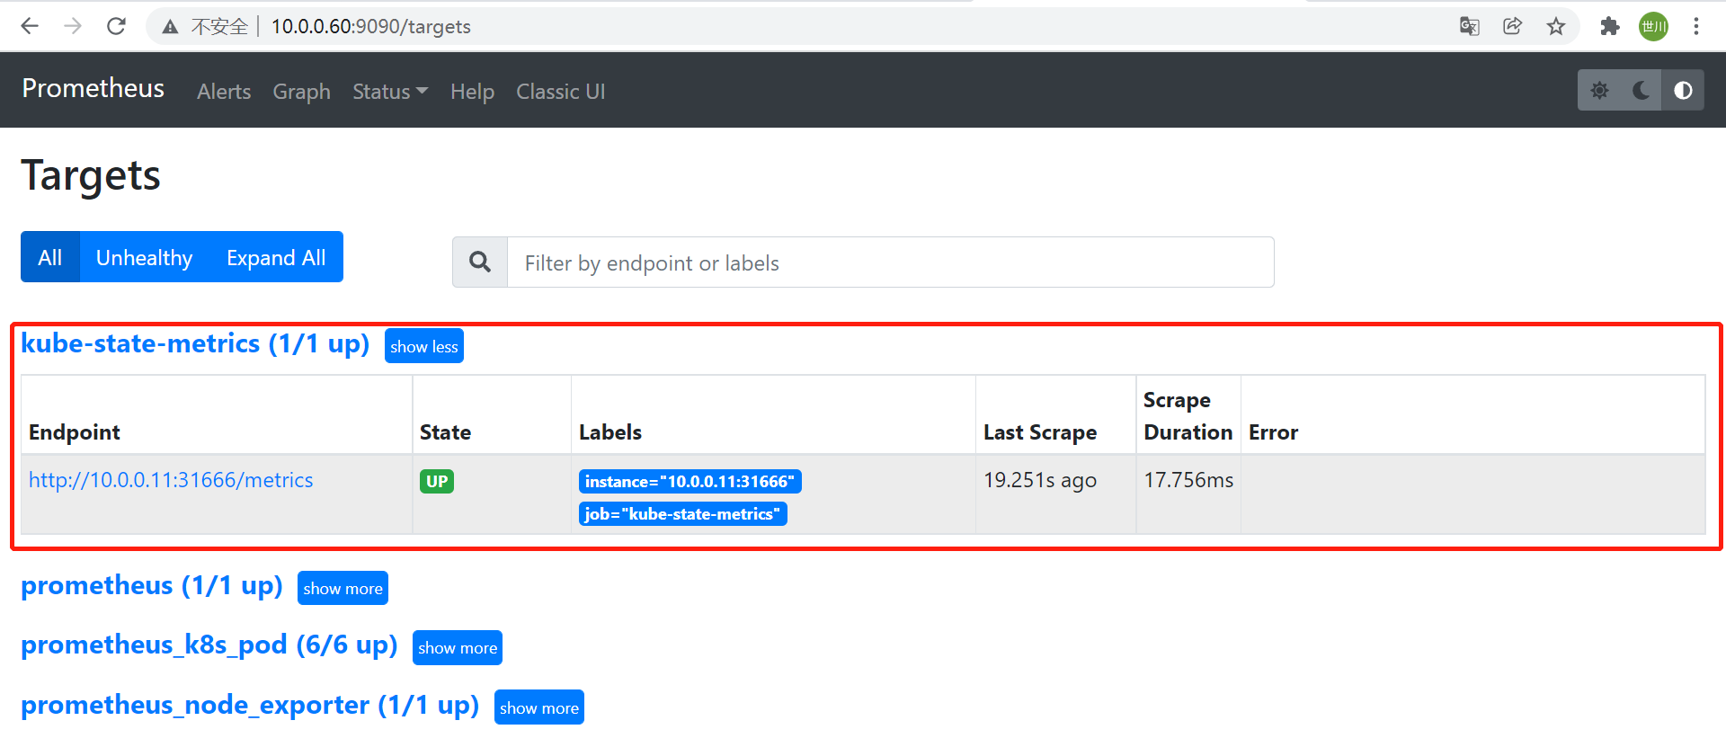Click the kube-state-metrics (1/1 up) heading
This screenshot has height=756, width=1726.
(x=195, y=344)
